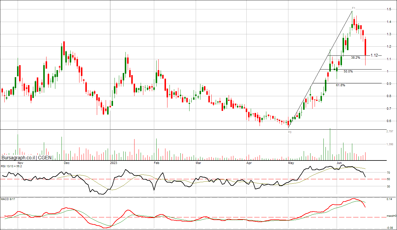Click the 1.5 price axis label

[x=389, y=9]
